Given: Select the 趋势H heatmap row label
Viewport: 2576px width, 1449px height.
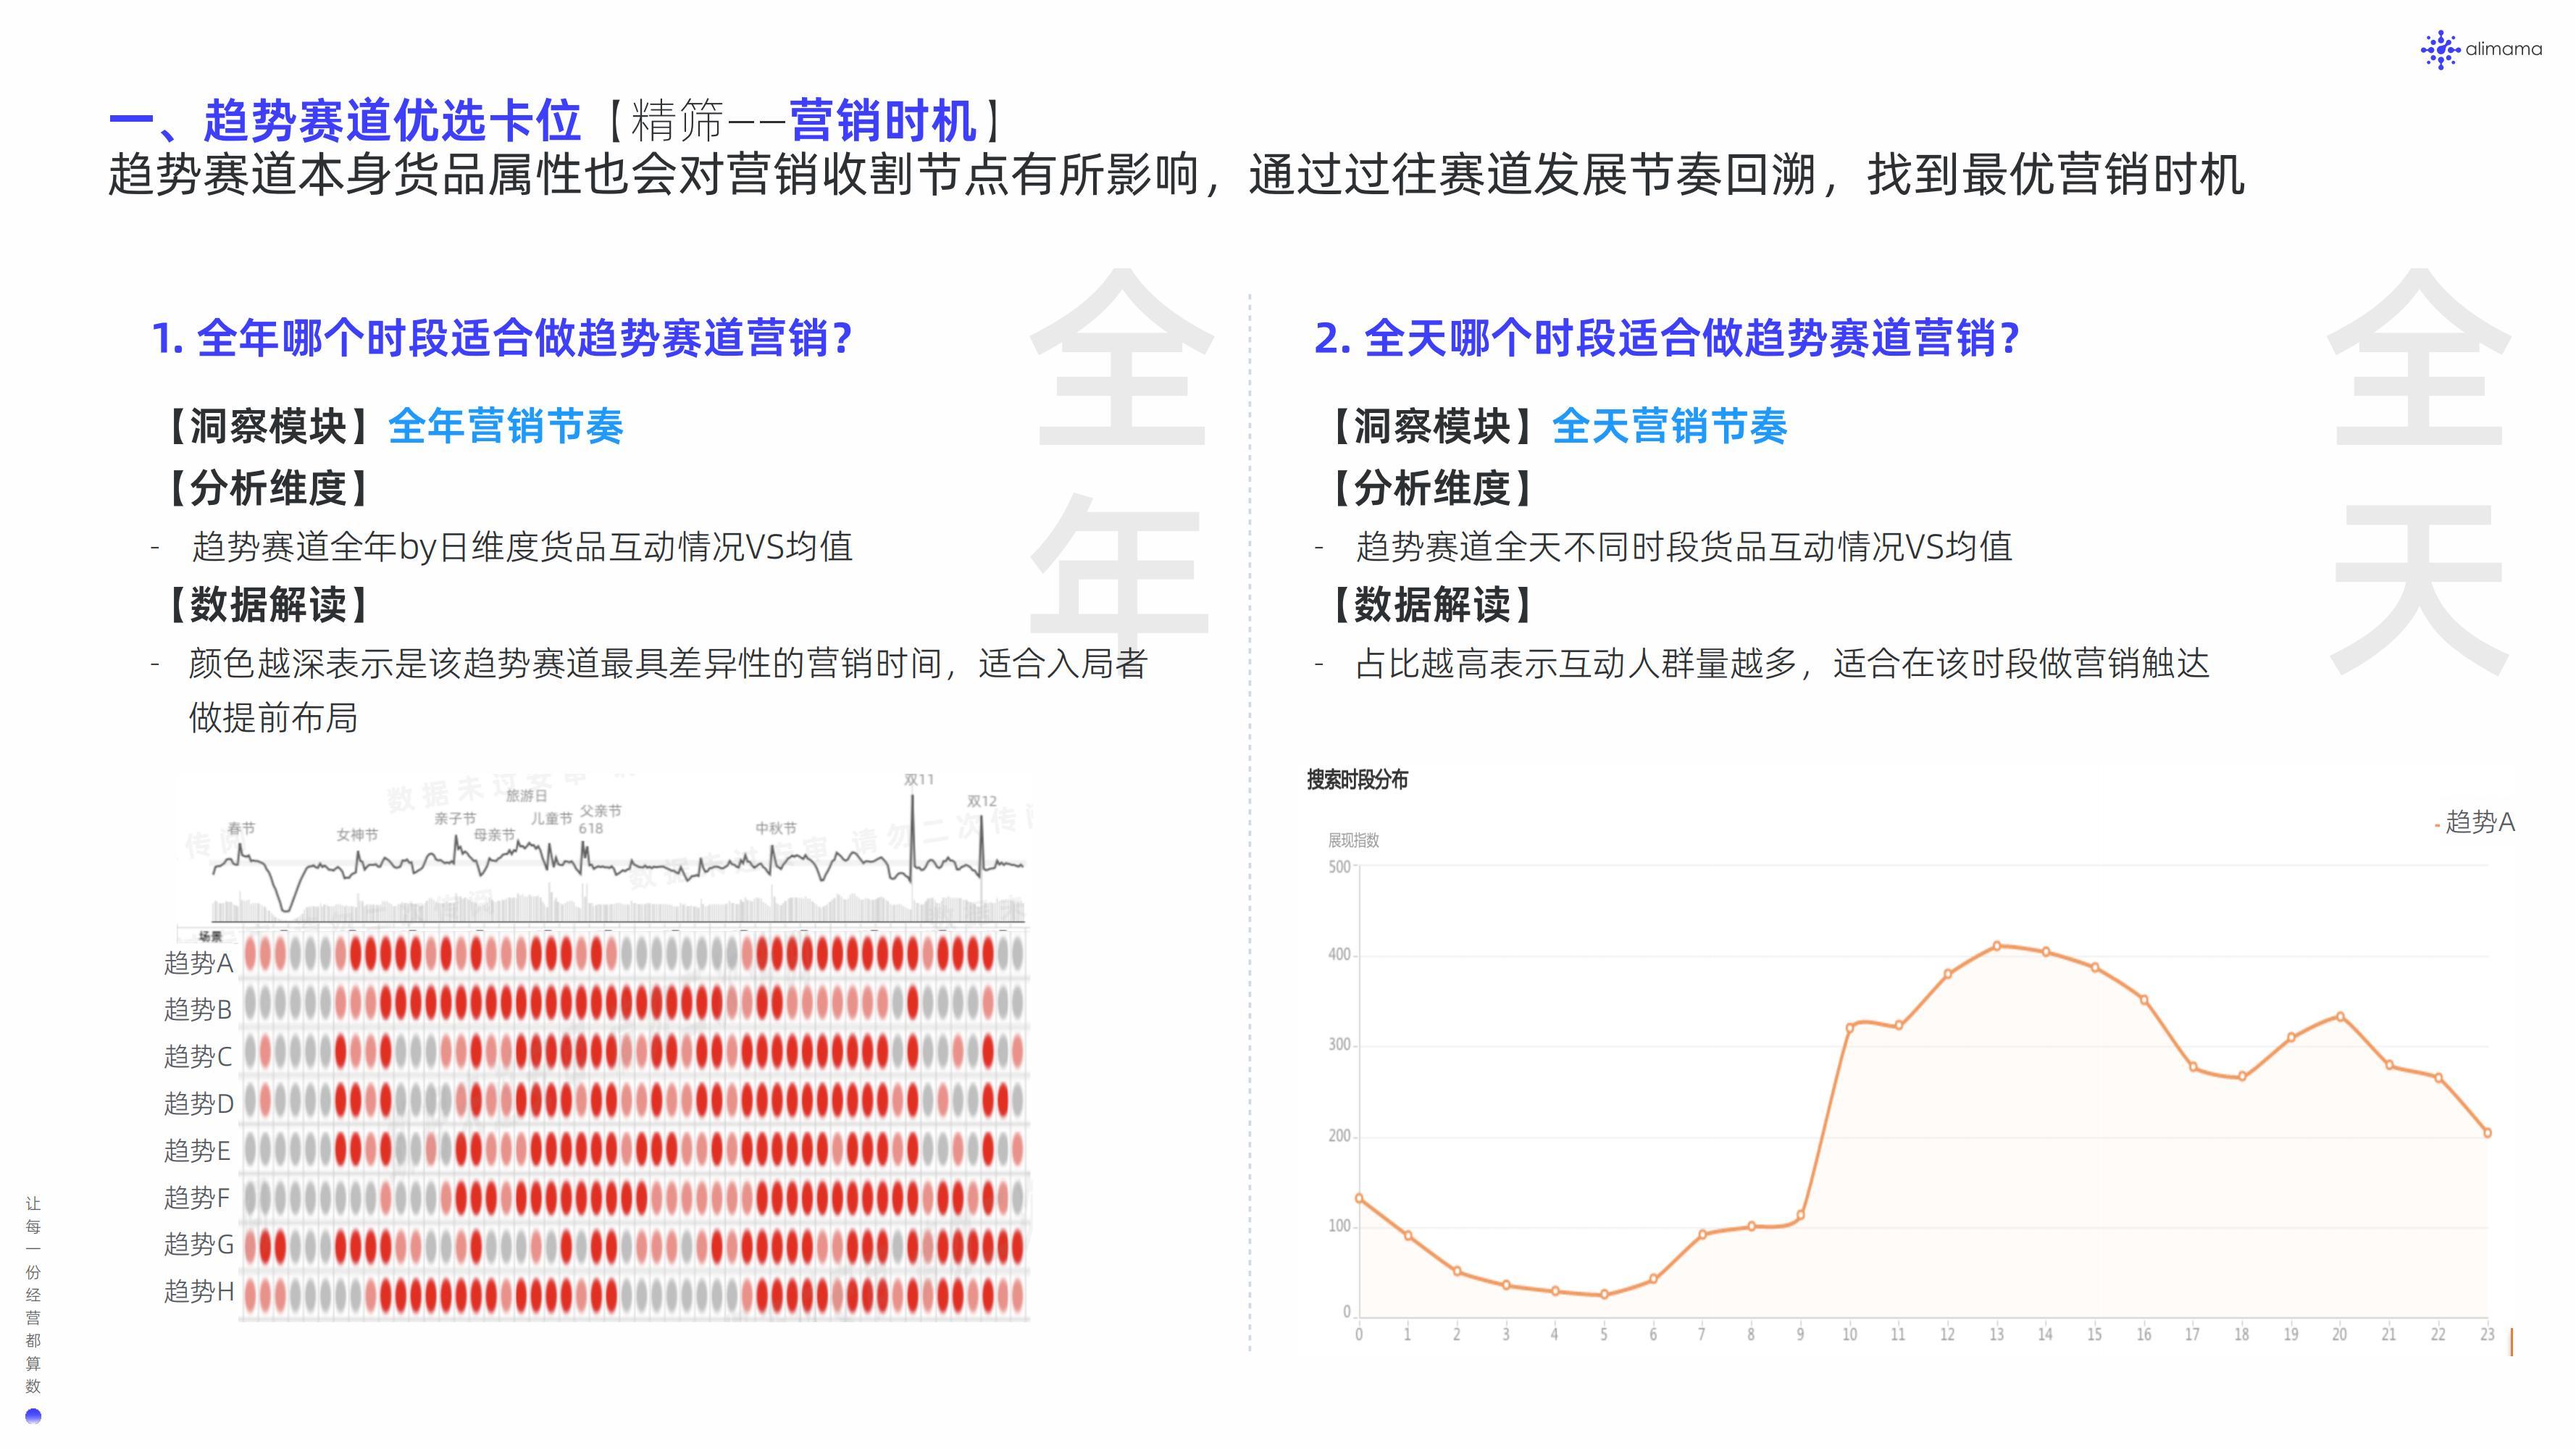Looking at the screenshot, I should [198, 1291].
